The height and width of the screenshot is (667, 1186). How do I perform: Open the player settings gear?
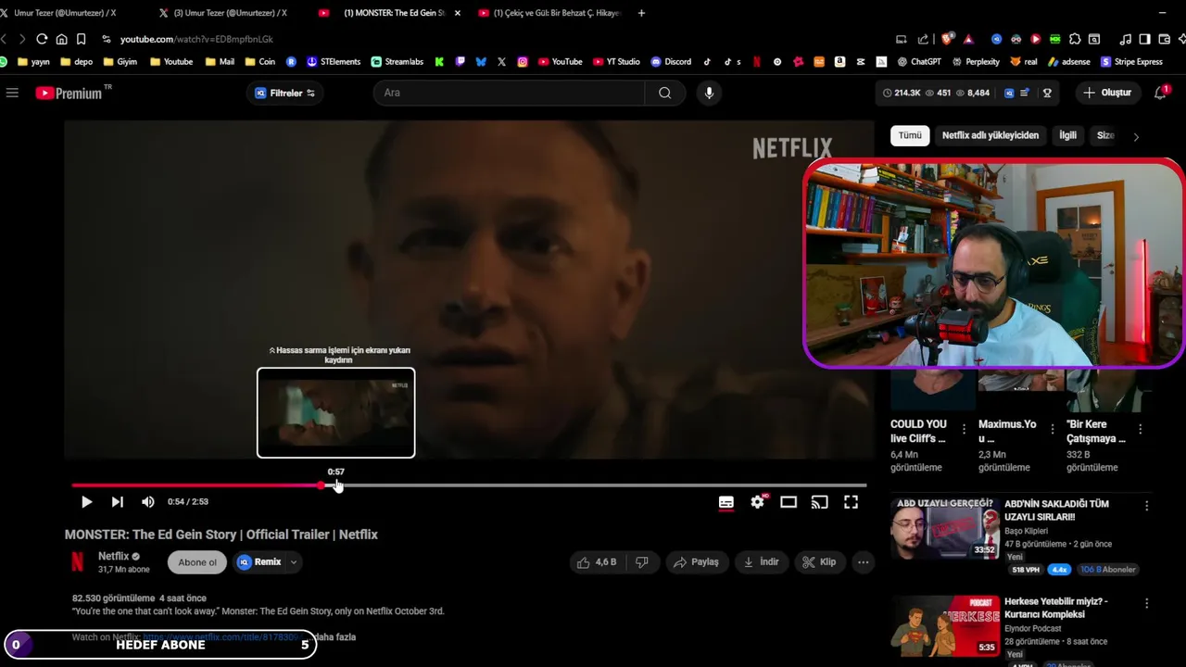point(758,502)
